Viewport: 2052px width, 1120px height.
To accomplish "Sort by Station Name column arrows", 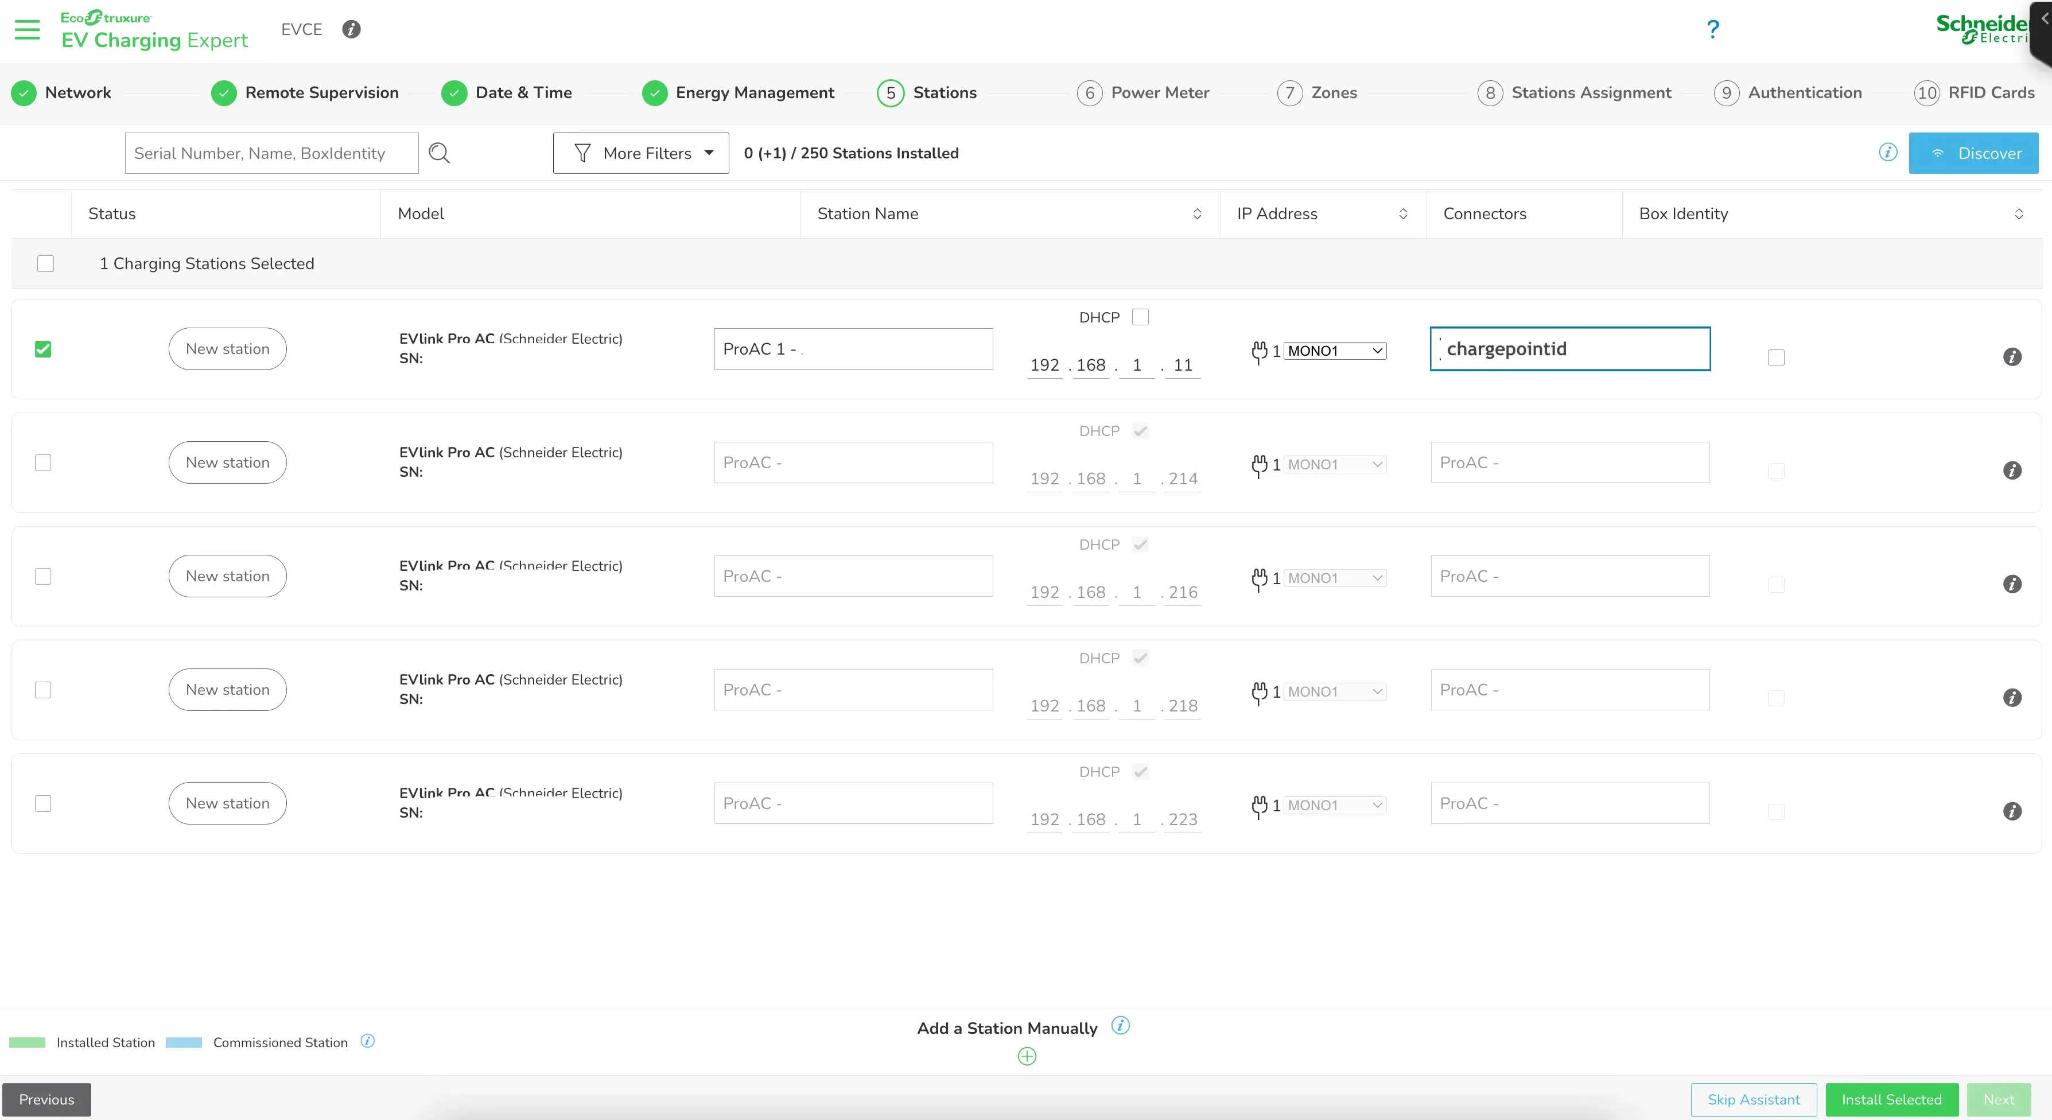I will click(1196, 213).
